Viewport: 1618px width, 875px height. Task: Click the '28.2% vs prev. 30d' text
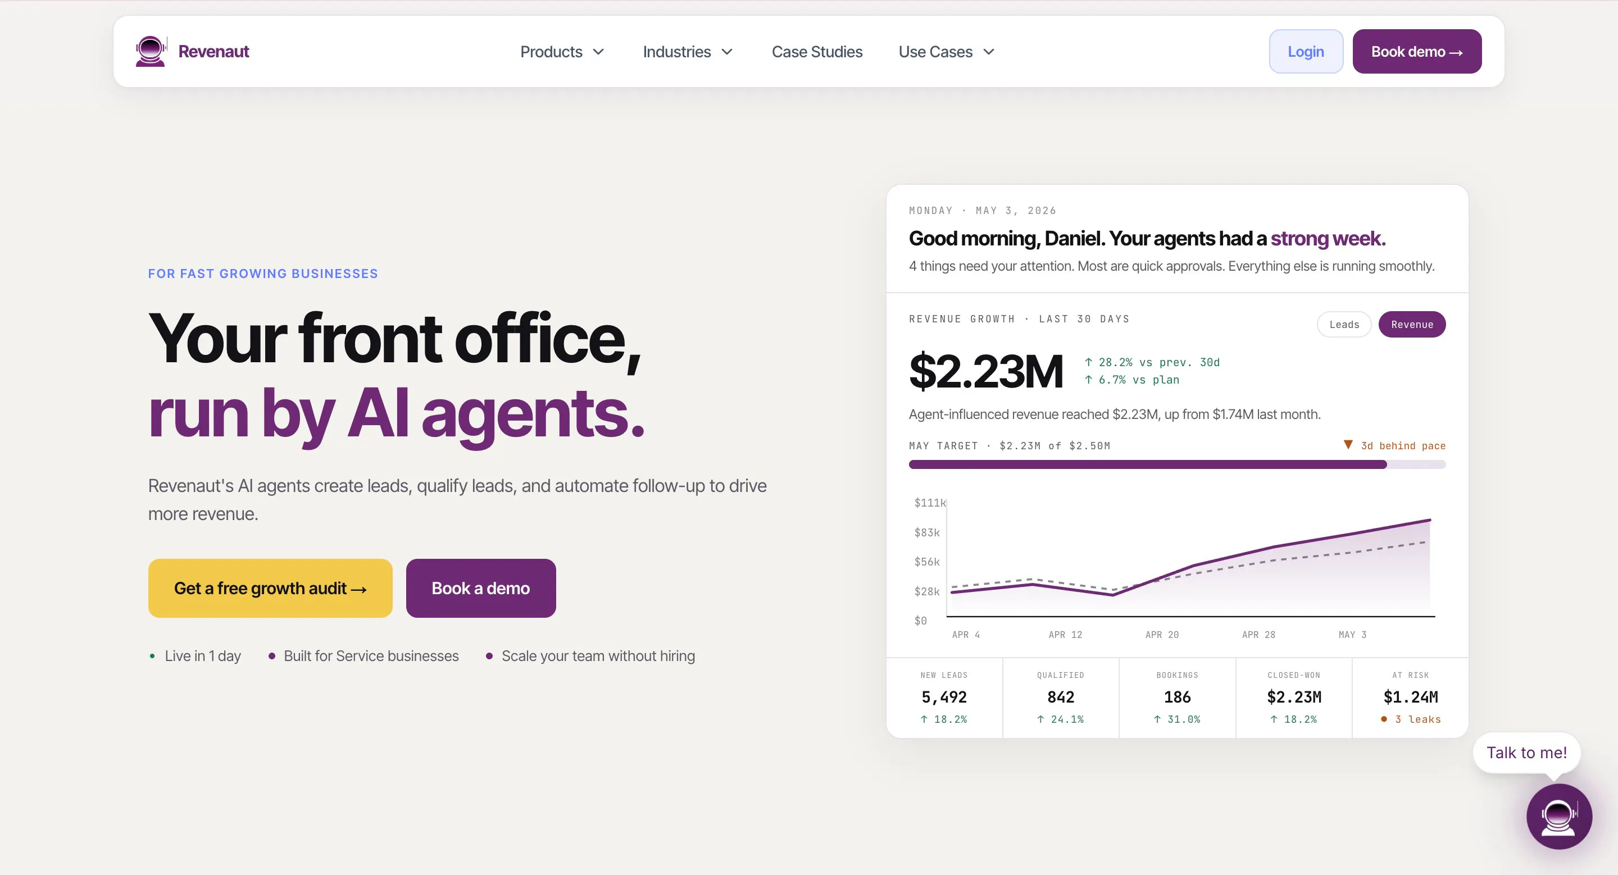pos(1152,362)
